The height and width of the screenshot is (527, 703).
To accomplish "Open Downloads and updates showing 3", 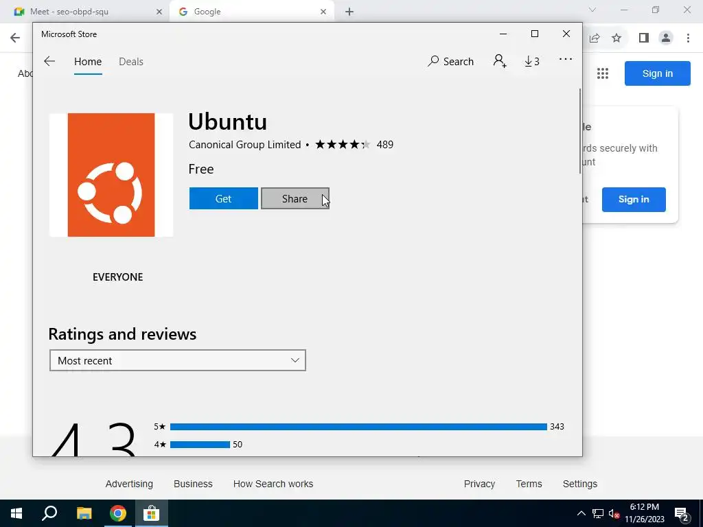I will pyautogui.click(x=532, y=61).
